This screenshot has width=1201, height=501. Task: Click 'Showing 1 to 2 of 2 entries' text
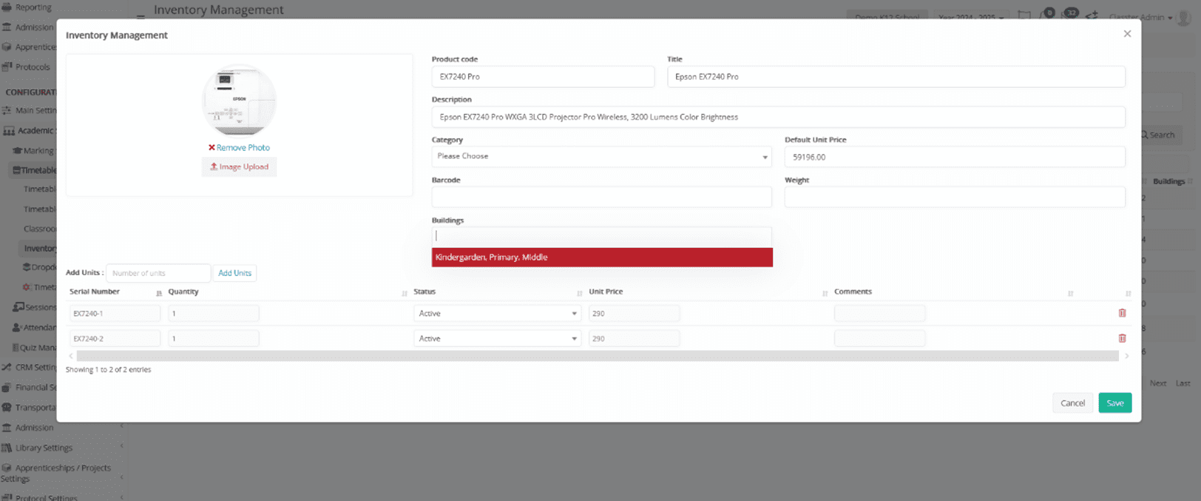point(108,370)
